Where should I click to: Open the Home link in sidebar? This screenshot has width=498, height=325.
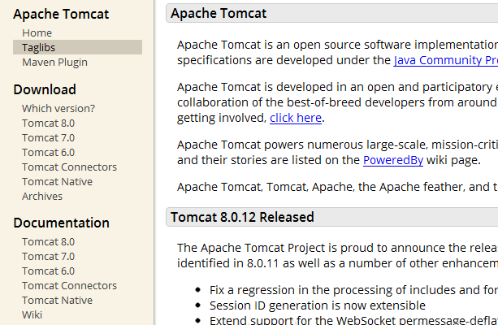pos(37,32)
